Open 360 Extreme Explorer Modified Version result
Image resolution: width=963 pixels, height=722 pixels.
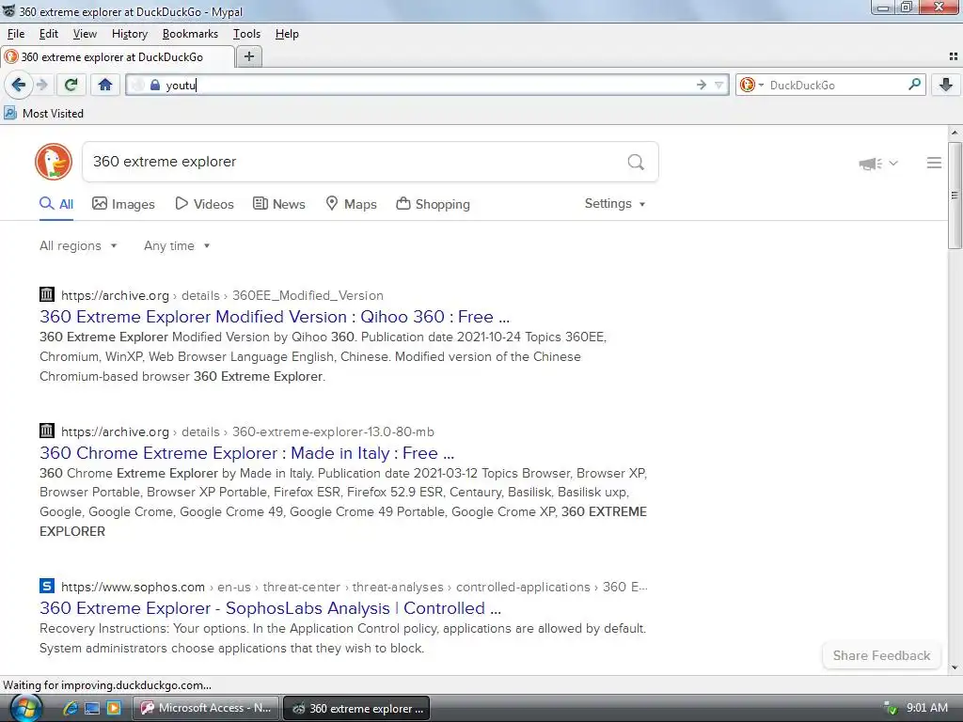pos(275,316)
